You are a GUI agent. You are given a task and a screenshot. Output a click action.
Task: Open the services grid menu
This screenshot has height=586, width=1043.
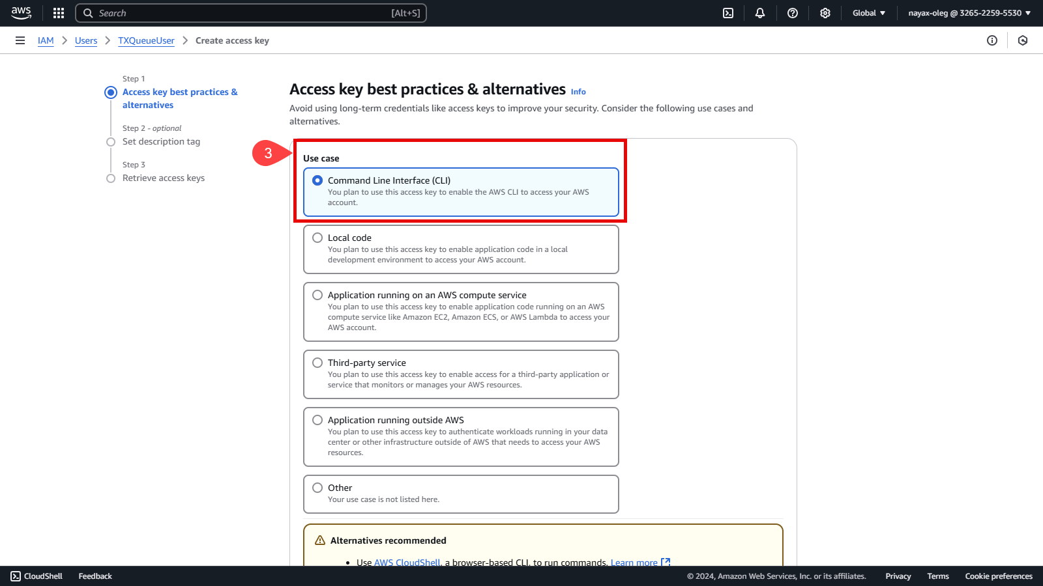pos(59,13)
